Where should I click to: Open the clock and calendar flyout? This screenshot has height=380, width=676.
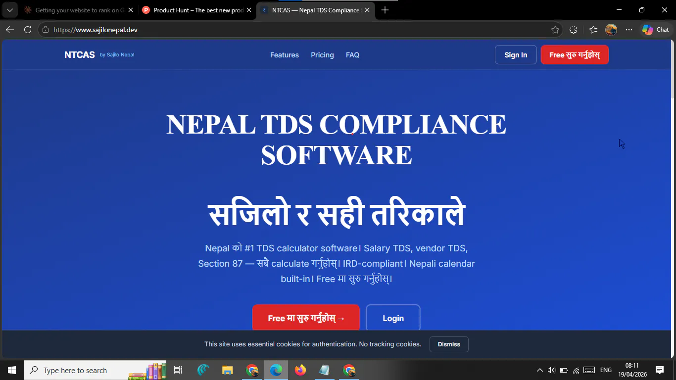pyautogui.click(x=632, y=370)
